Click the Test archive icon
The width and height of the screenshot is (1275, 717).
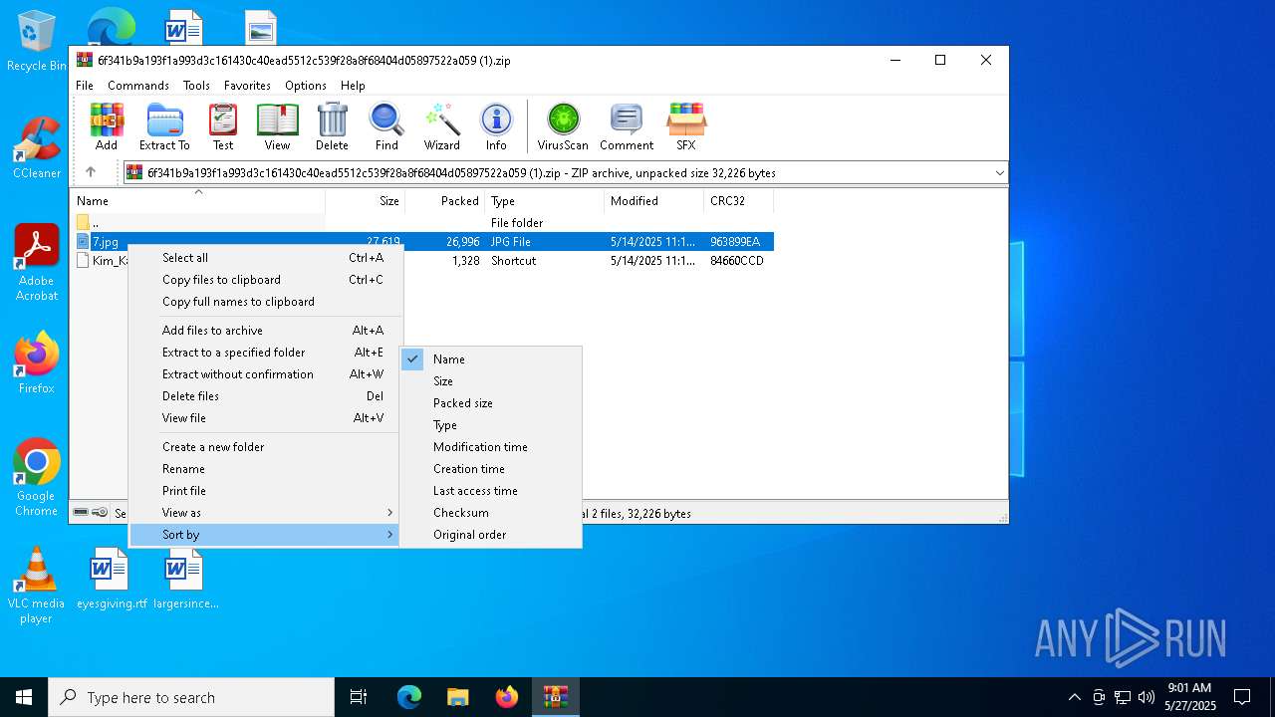pyautogui.click(x=223, y=126)
